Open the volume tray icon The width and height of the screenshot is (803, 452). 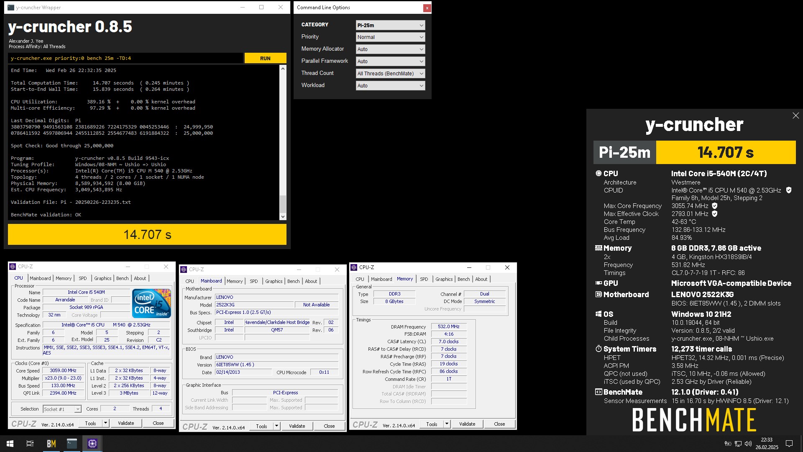pos(748,444)
